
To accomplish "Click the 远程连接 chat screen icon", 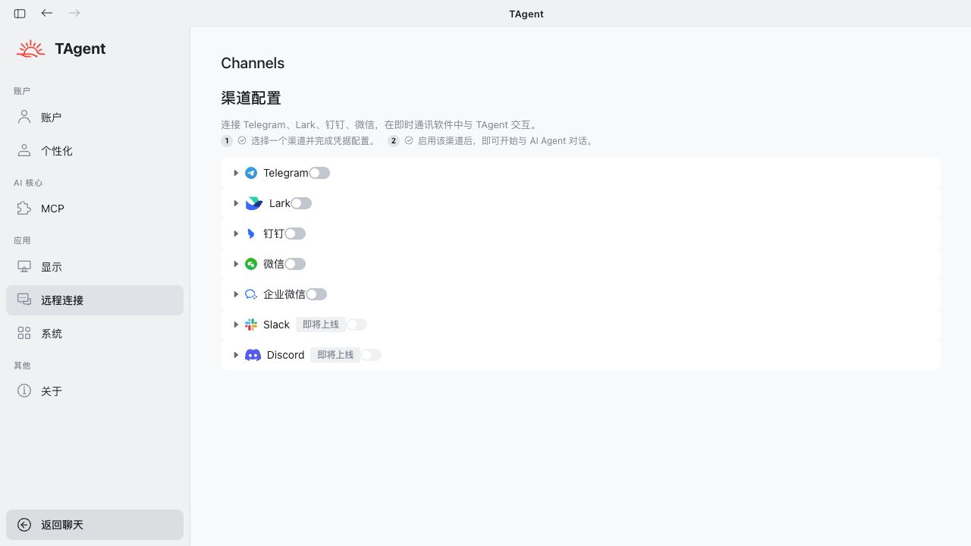I will (24, 300).
